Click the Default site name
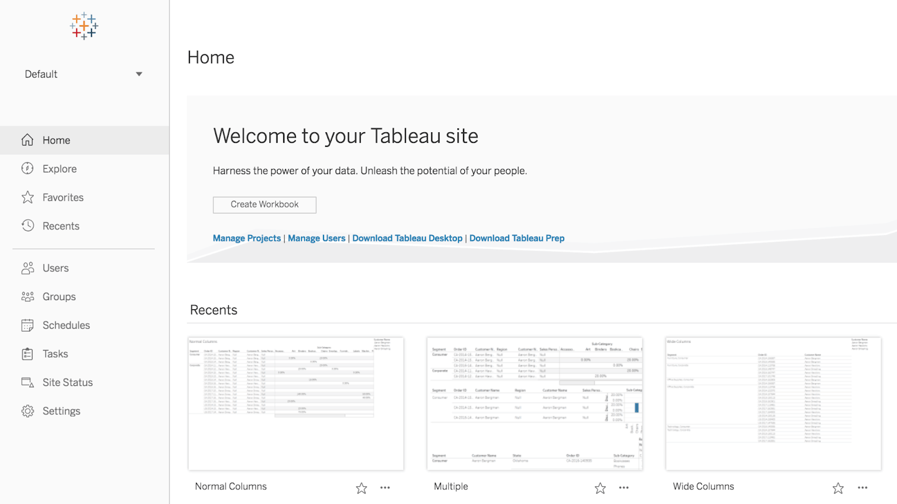The image size is (897, 504). (41, 74)
